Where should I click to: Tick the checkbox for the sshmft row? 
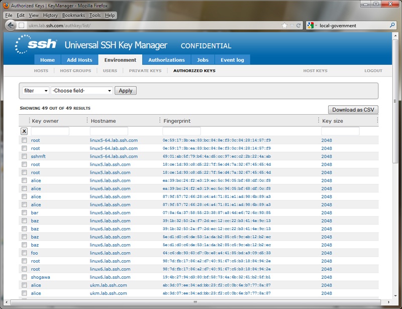[x=24, y=156]
